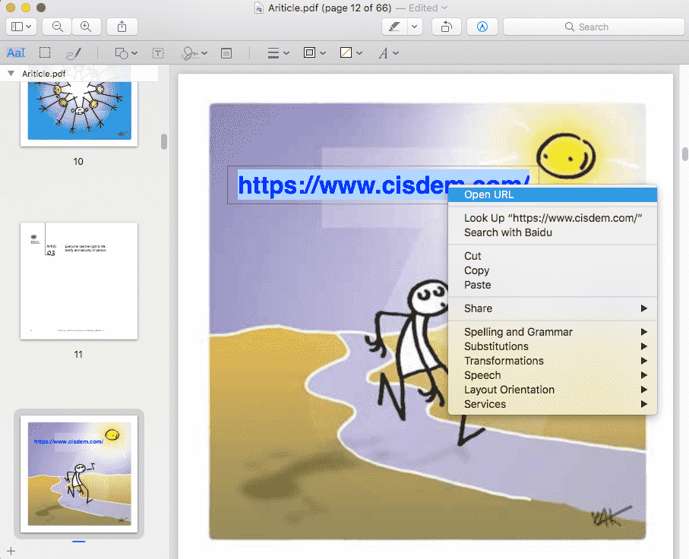Expand the Services submenu
This screenshot has height=559, width=689.
[x=552, y=404]
